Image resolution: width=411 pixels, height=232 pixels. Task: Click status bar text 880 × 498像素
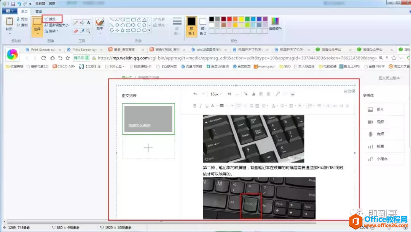tap(68, 227)
